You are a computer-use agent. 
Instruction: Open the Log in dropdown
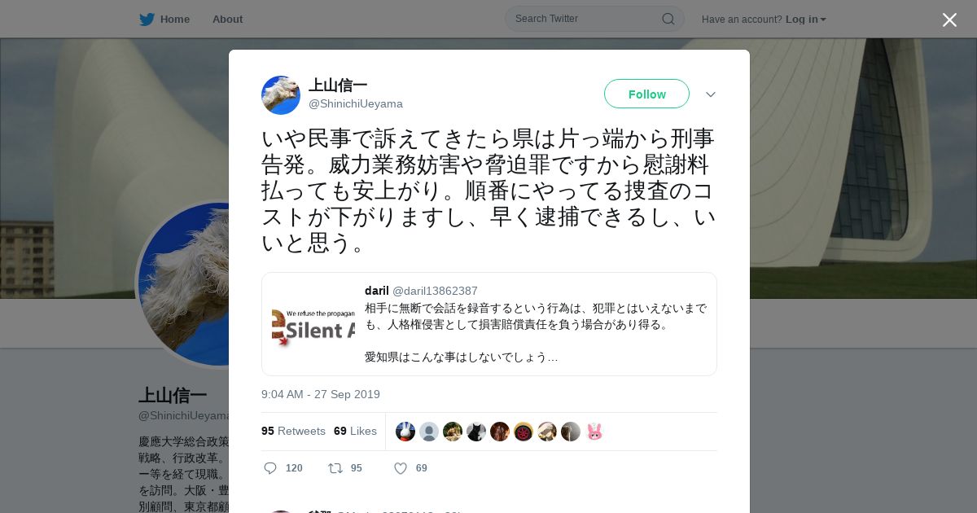(x=806, y=19)
